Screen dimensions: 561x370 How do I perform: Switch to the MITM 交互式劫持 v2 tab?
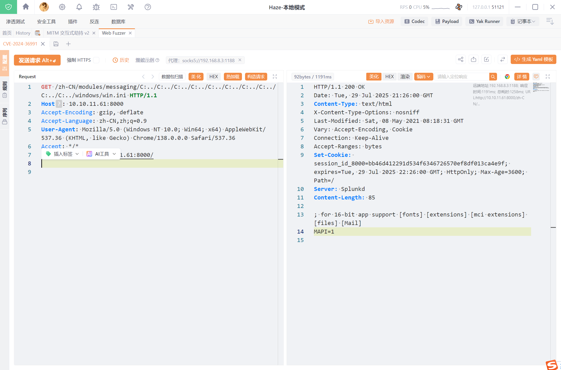click(x=68, y=33)
